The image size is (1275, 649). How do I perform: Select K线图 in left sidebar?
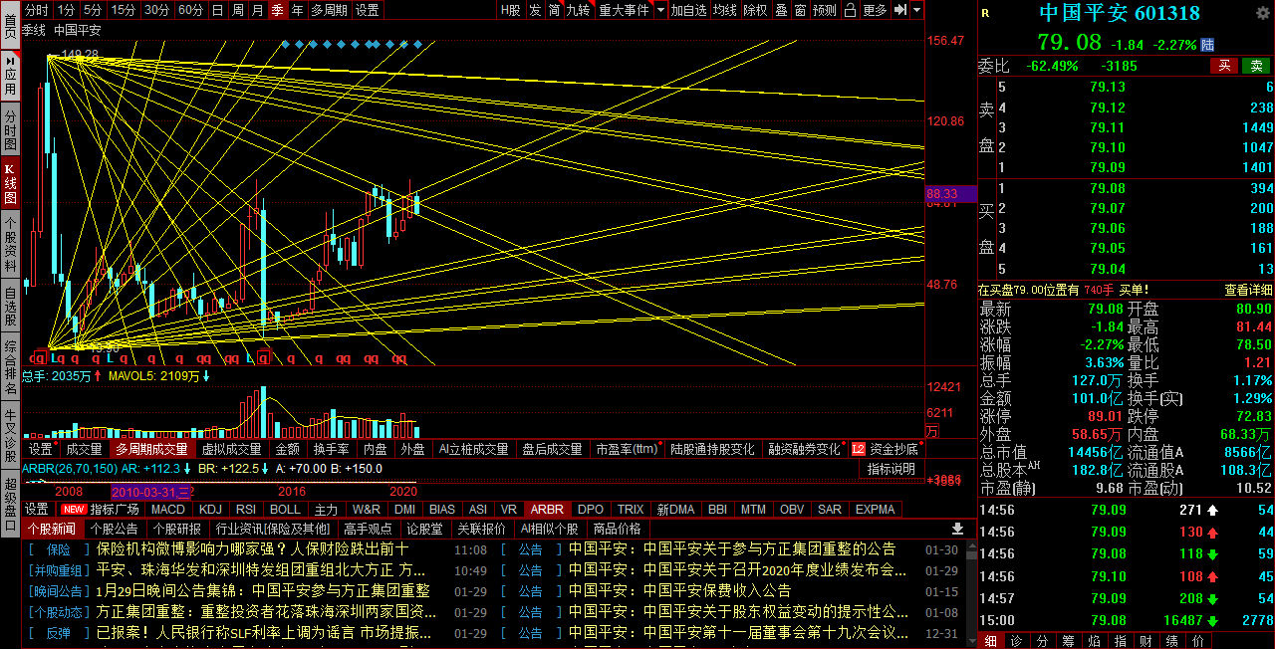click(x=10, y=183)
